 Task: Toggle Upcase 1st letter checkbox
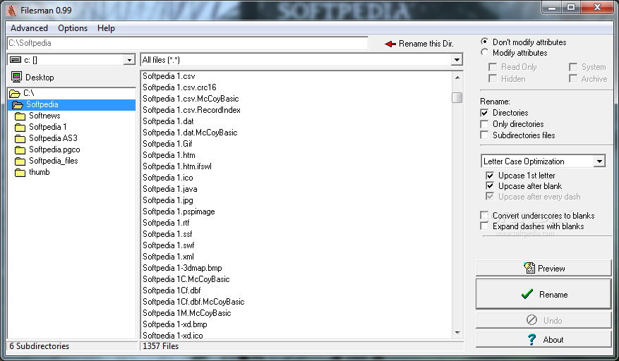coord(490,176)
